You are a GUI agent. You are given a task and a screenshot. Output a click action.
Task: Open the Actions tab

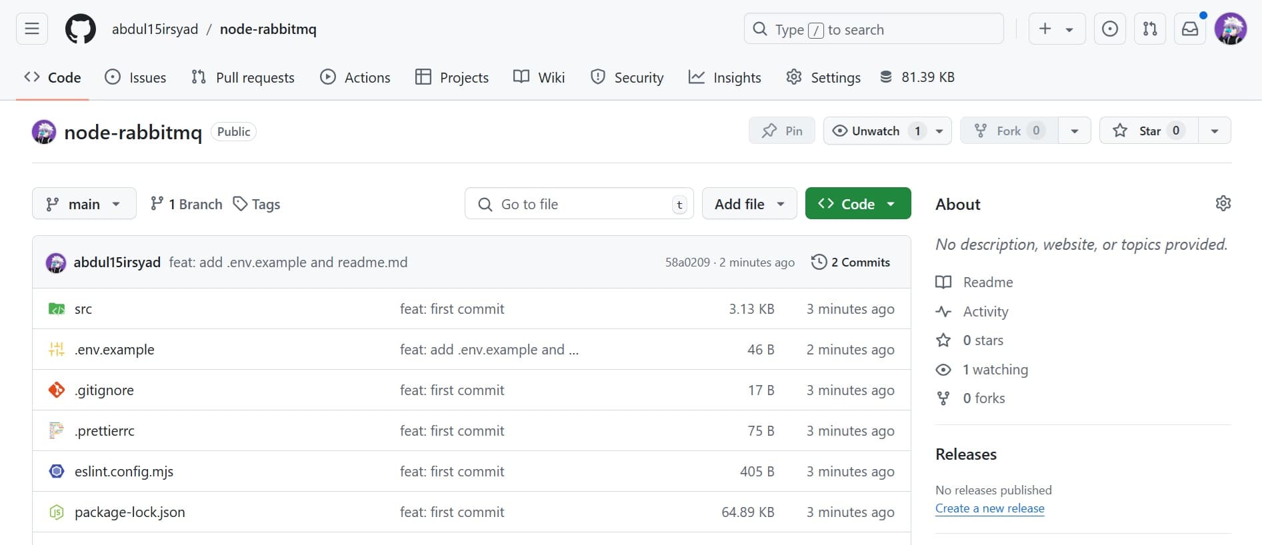coord(355,77)
